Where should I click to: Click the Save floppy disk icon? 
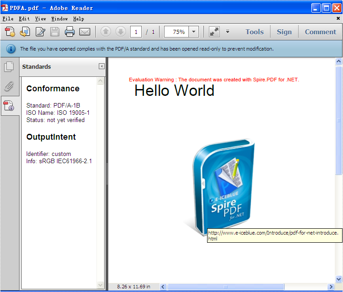pyautogui.click(x=55, y=32)
